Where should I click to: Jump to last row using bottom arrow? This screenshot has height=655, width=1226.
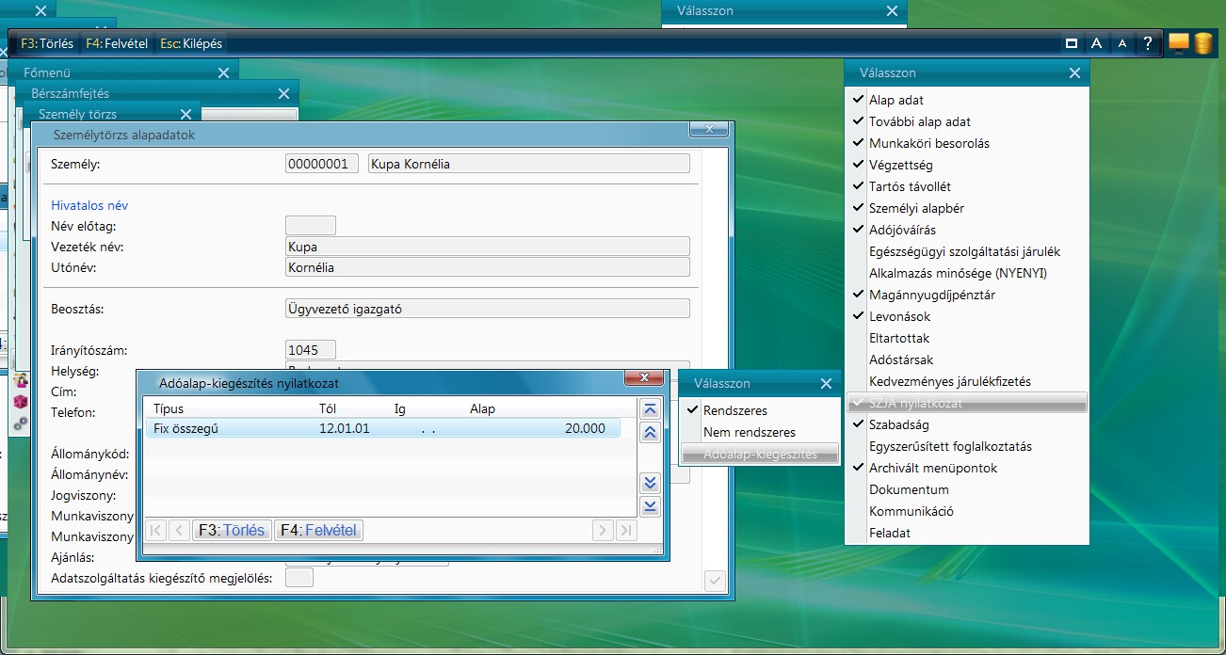(649, 506)
